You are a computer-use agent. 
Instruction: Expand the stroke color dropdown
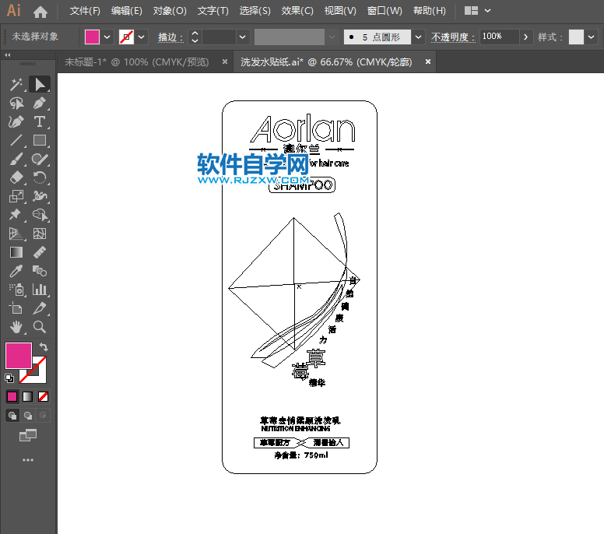pyautogui.click(x=142, y=37)
